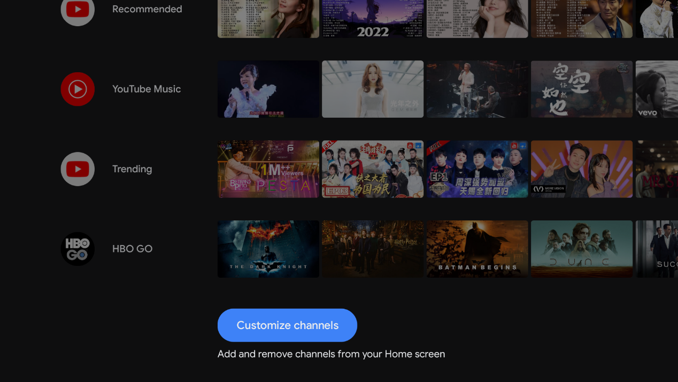Select the YouTube Music channel icon
Screen dimensions: 678x382
click(78, 89)
